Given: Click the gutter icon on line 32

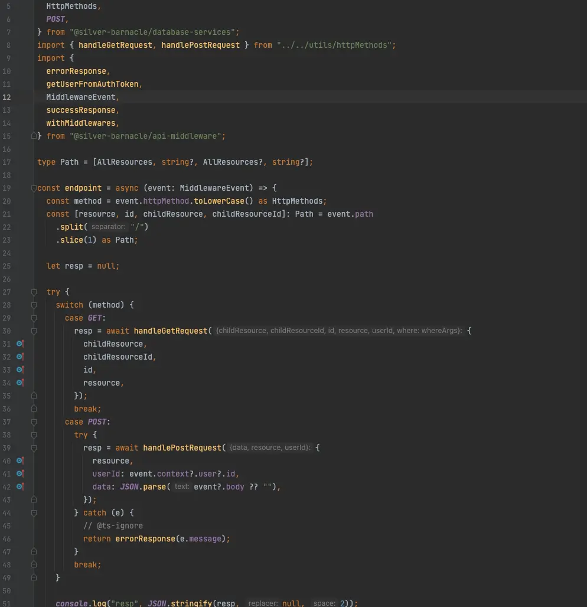Looking at the screenshot, I should tap(20, 357).
